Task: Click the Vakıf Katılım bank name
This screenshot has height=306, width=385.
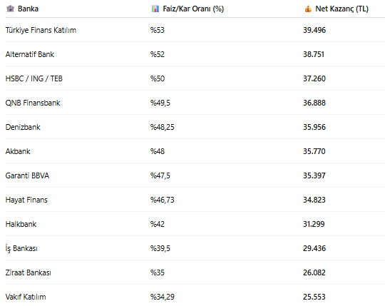Action: (26, 297)
